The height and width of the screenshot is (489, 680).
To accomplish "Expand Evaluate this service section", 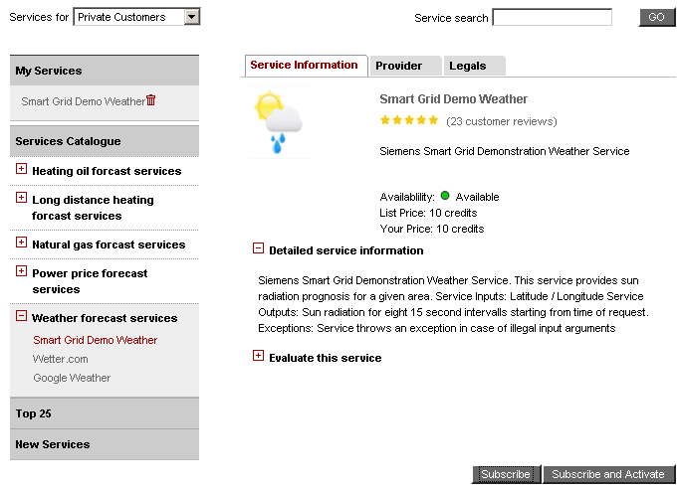I will click(x=258, y=356).
